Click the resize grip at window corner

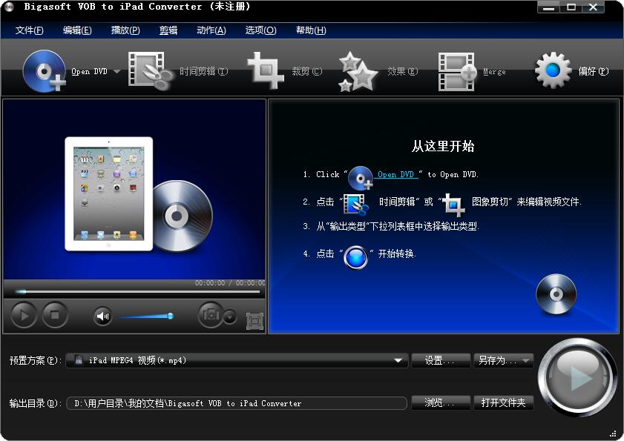point(613,434)
